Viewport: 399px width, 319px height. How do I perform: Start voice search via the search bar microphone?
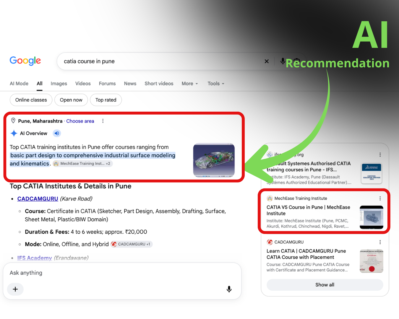tap(283, 61)
